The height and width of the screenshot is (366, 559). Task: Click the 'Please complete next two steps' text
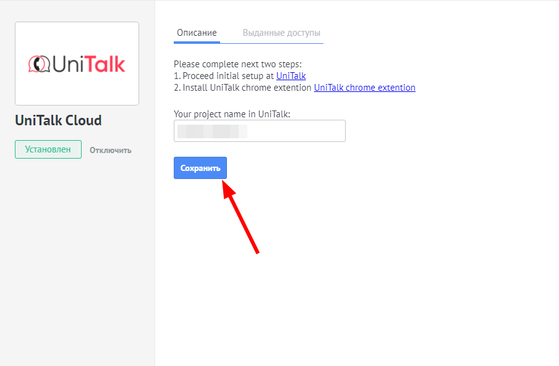[x=237, y=64]
